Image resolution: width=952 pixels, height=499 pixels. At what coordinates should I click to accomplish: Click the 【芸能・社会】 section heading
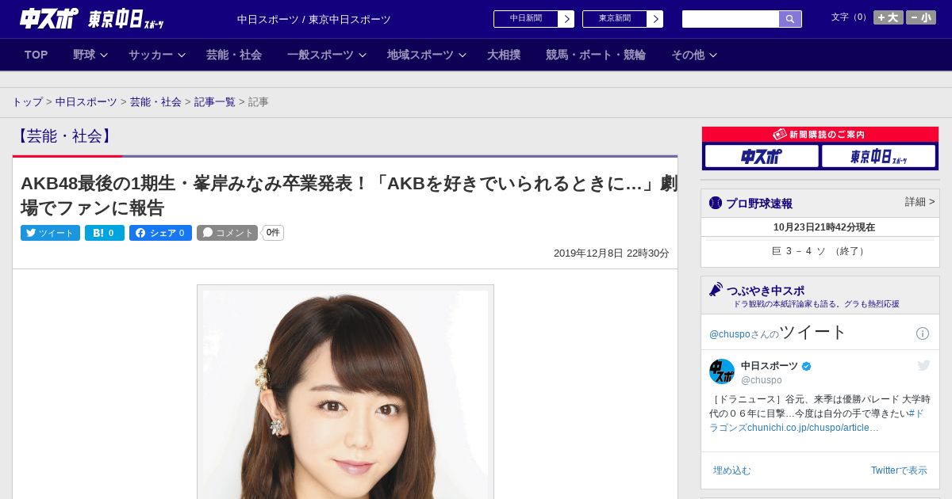click(x=64, y=136)
